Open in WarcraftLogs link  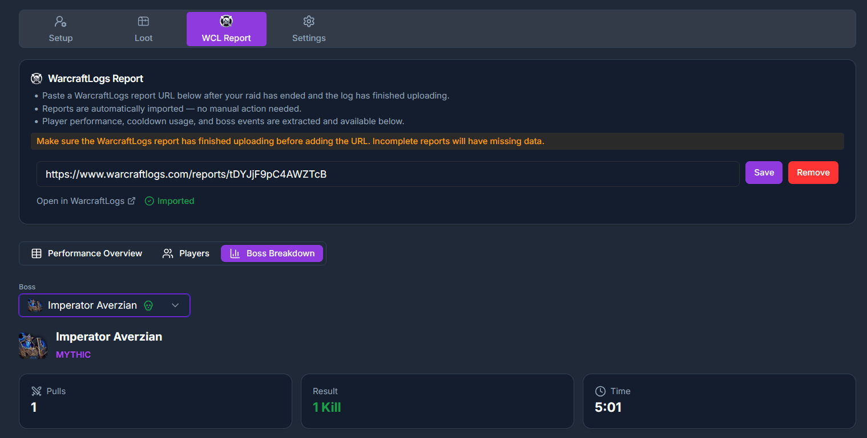(86, 201)
